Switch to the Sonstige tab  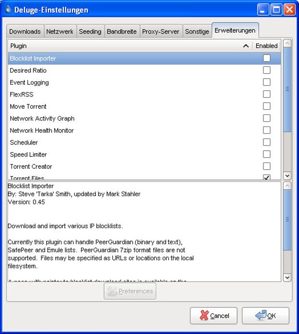coord(197,32)
